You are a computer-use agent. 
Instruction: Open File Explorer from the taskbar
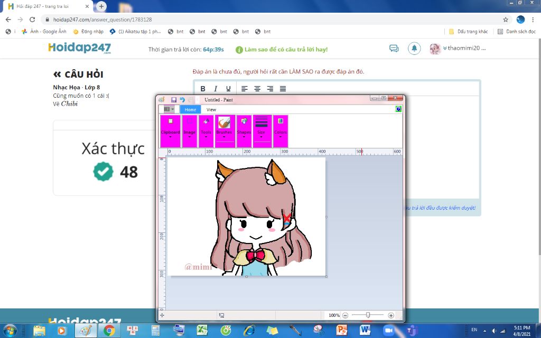pos(39,331)
